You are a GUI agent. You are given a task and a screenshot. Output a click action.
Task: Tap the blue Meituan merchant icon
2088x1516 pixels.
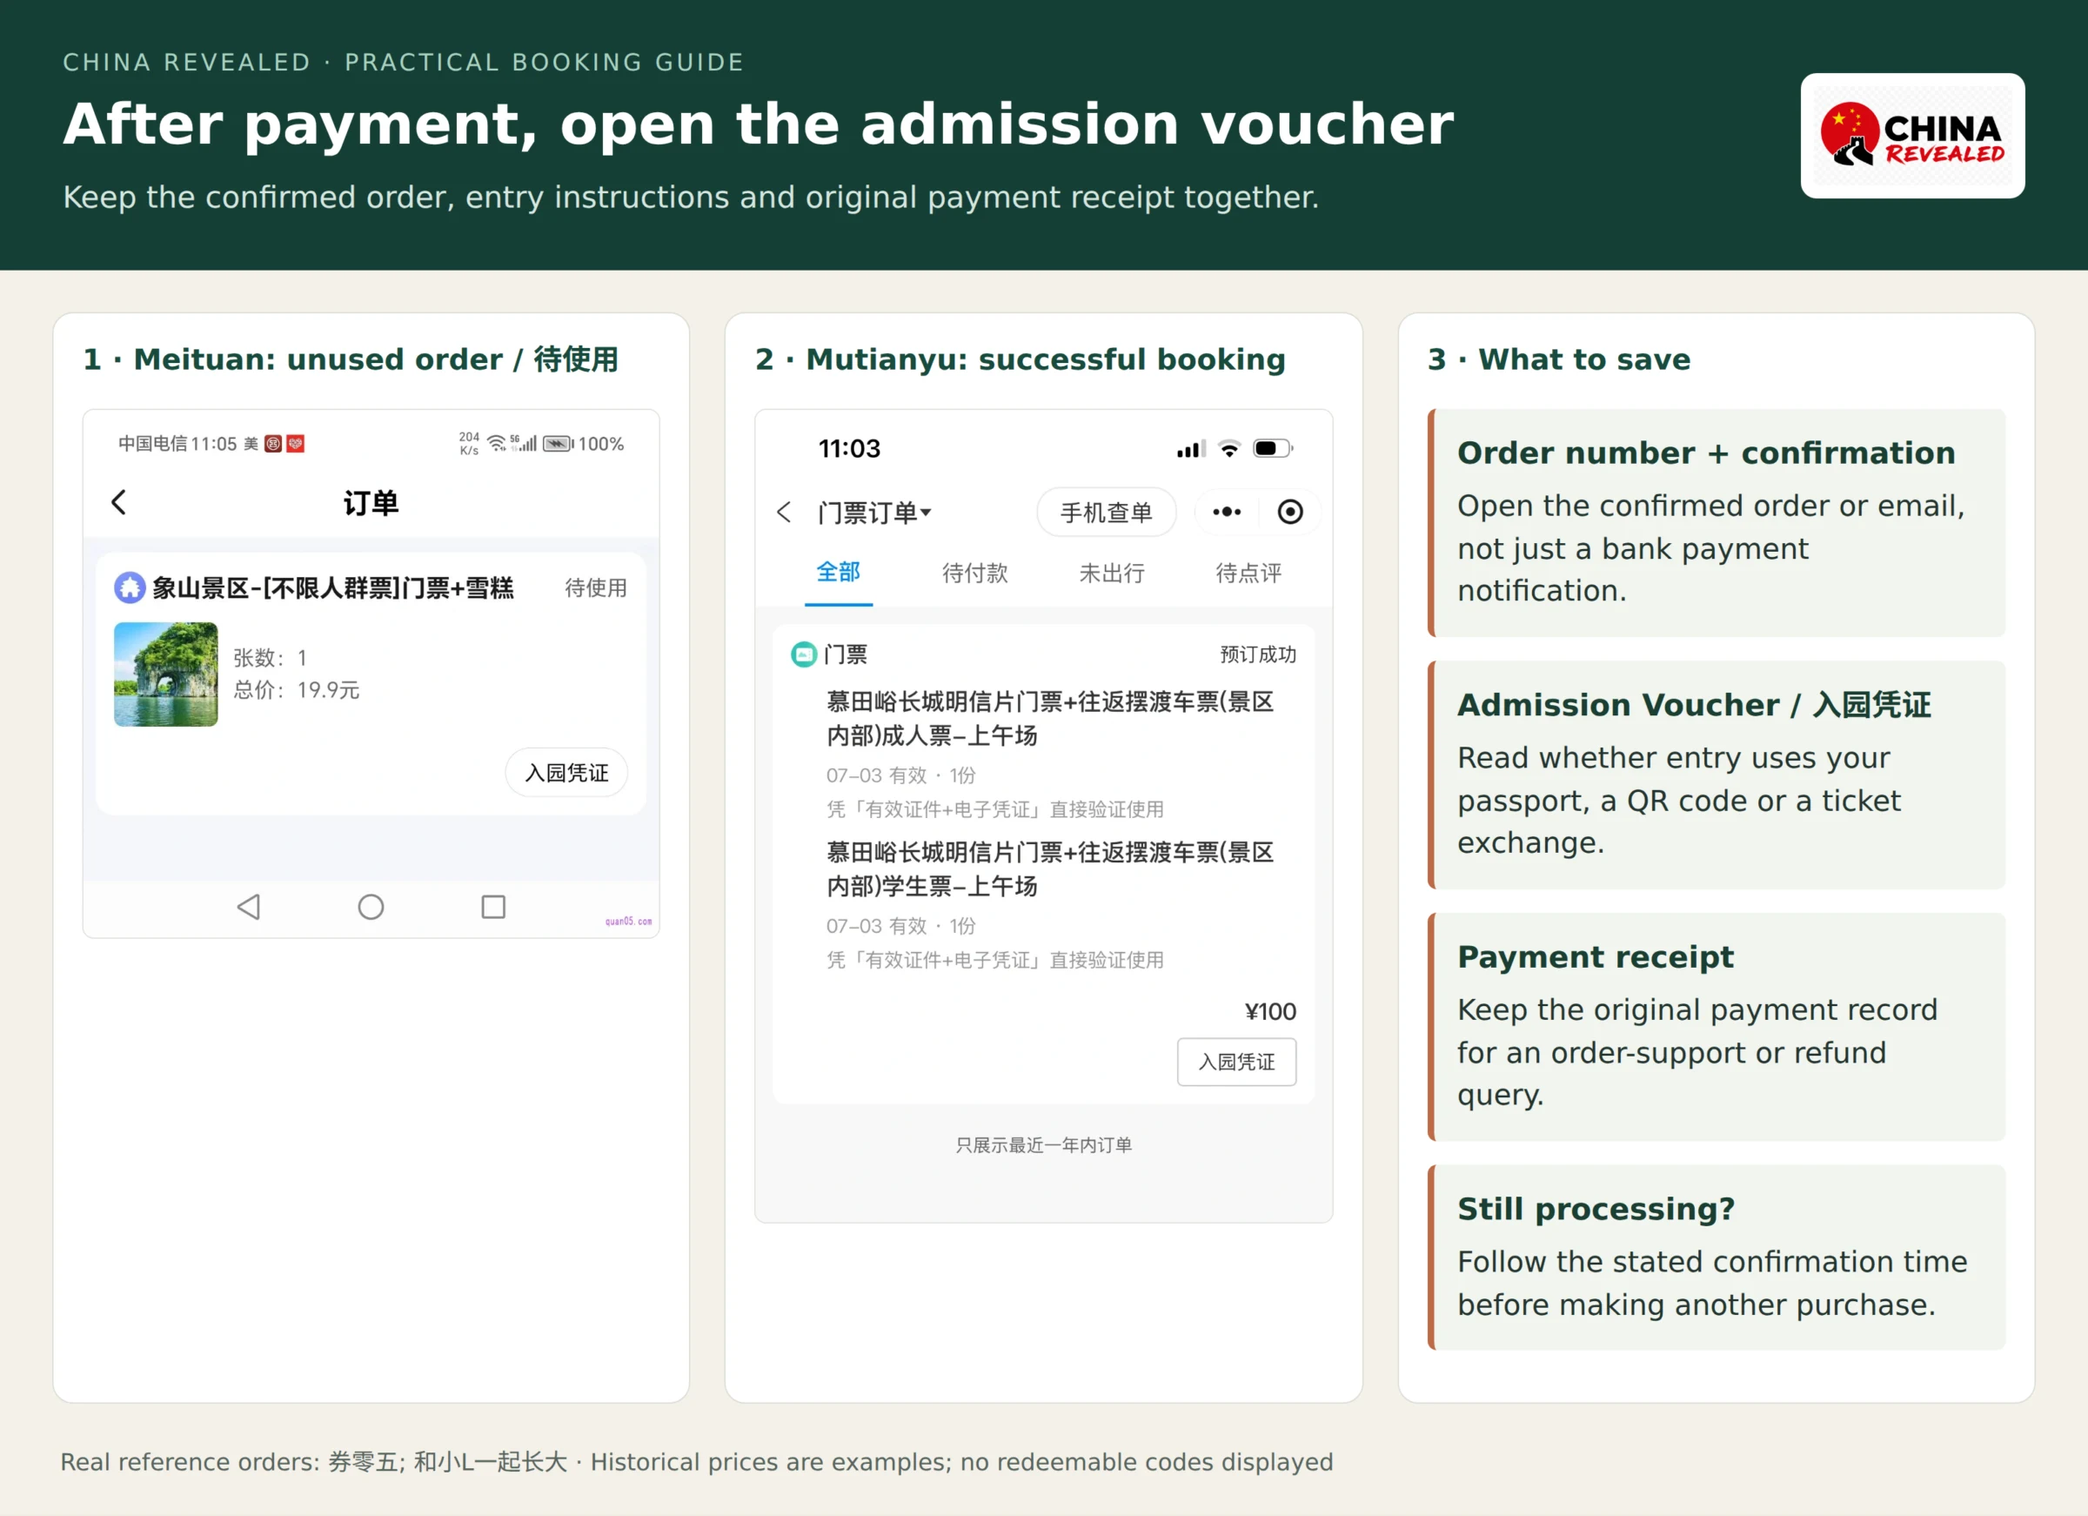130,587
